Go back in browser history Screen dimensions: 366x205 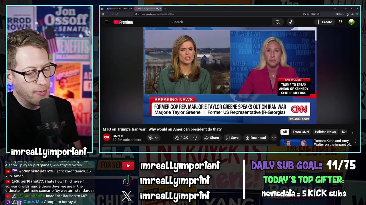[107, 14]
